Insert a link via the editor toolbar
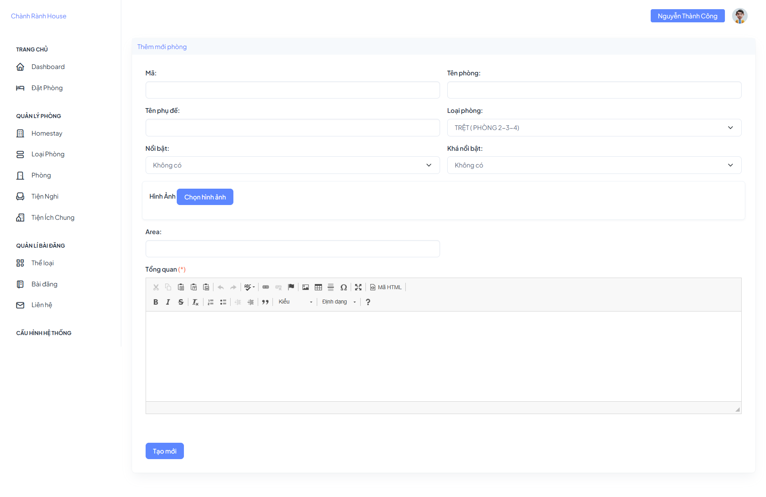This screenshot has width=766, height=497. [266, 287]
